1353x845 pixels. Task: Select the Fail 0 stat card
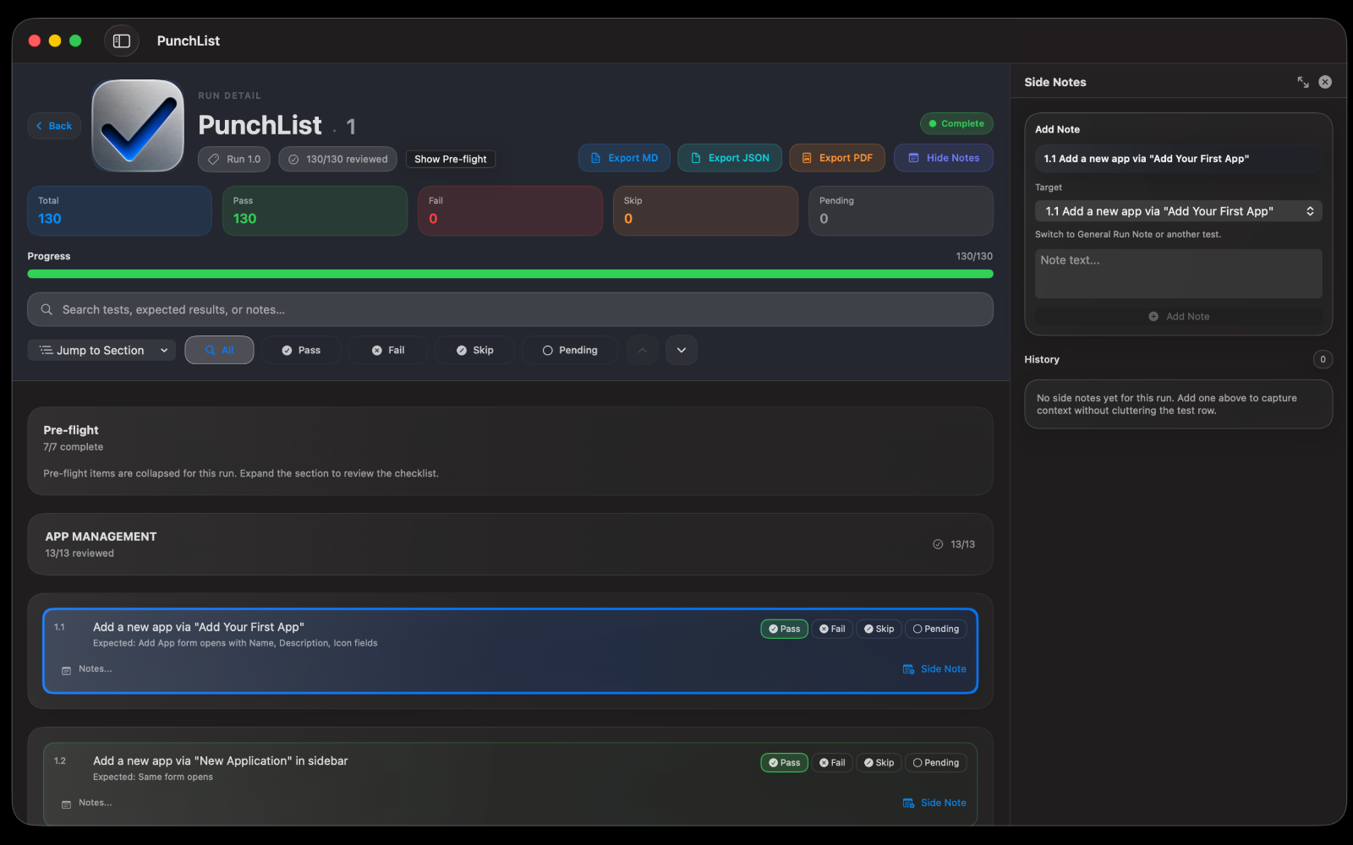click(510, 210)
